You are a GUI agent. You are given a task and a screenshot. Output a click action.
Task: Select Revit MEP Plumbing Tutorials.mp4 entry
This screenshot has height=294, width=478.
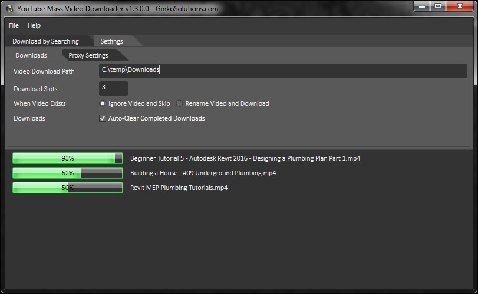(179, 188)
